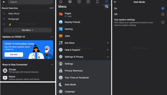This screenshot has width=167, height=95.
Task: Expand the See More menu chevron
Action: [108, 43]
